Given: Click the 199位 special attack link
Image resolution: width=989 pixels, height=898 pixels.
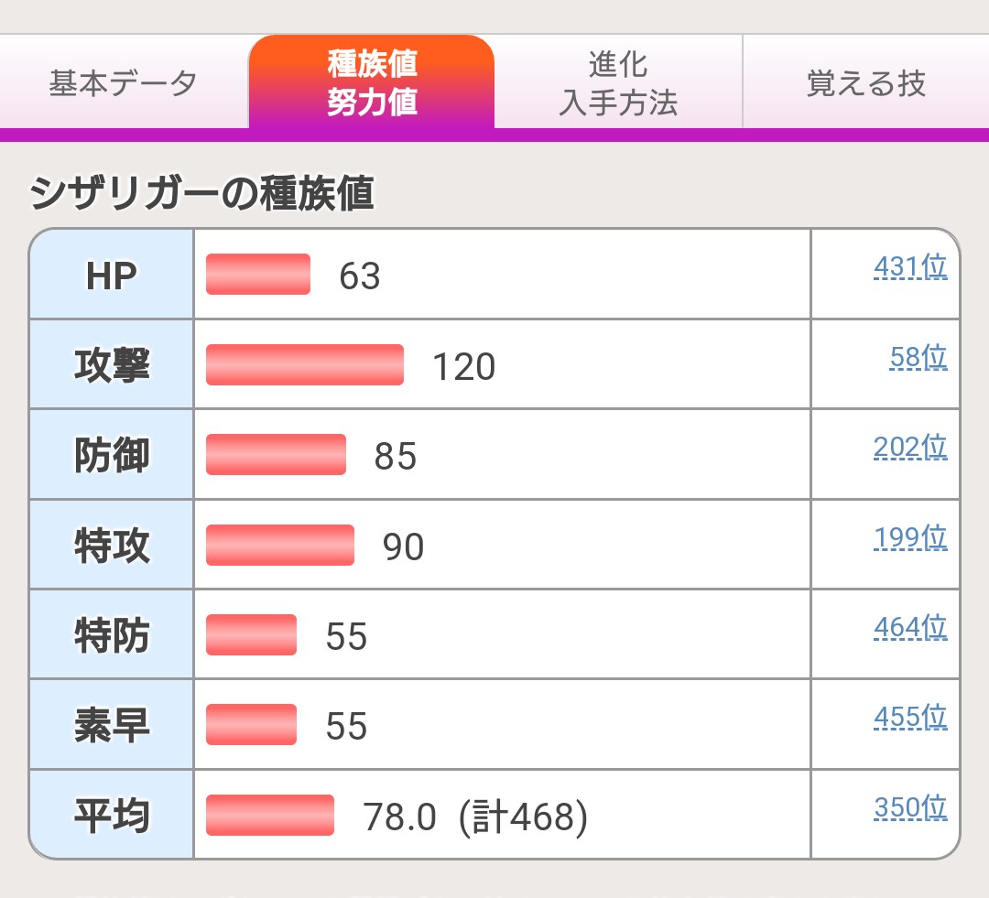Looking at the screenshot, I should tap(910, 537).
